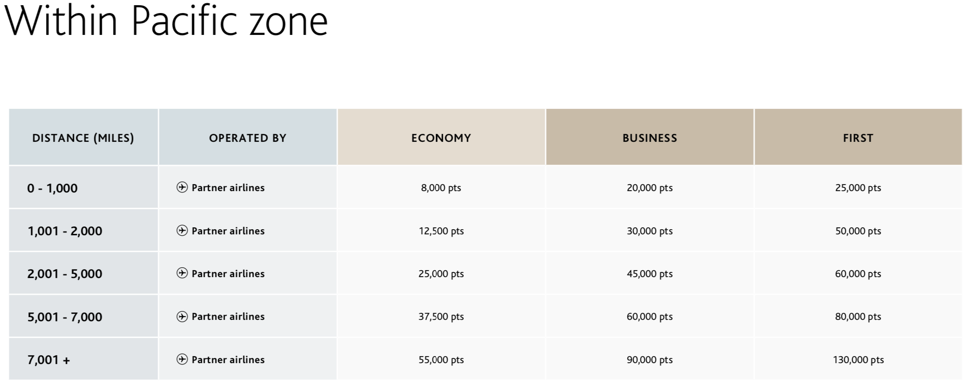Screen dimensions: 963x384
Task: Click Partner airlines text in 2,001 - 5,000 row
Action: click(x=228, y=273)
